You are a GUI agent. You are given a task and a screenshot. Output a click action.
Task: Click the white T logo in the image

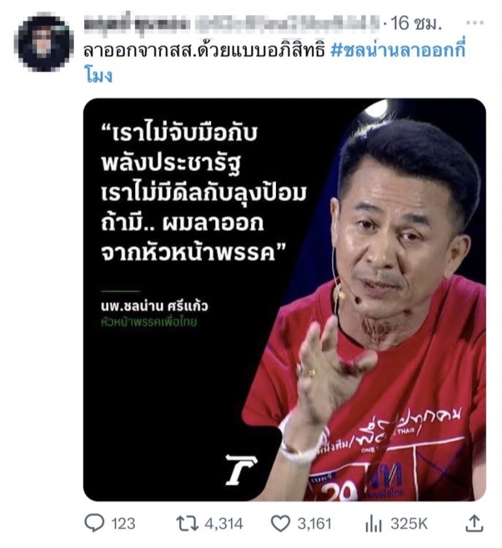point(241,470)
